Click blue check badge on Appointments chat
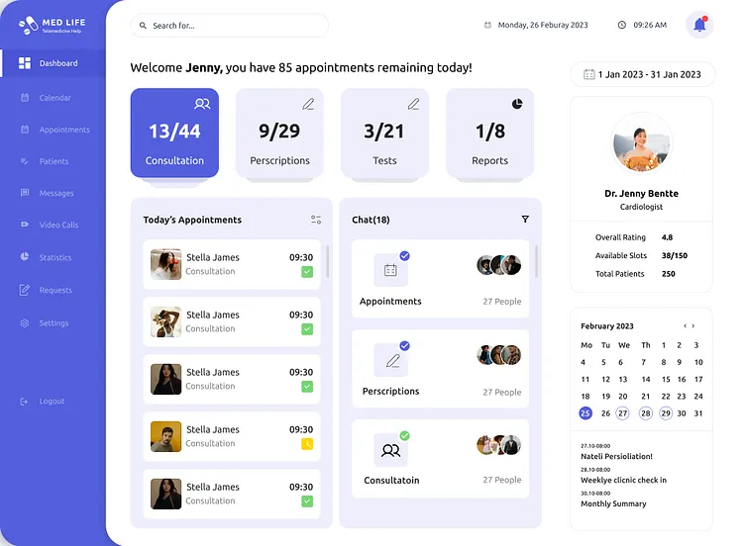The width and height of the screenshot is (745, 546). pos(404,255)
